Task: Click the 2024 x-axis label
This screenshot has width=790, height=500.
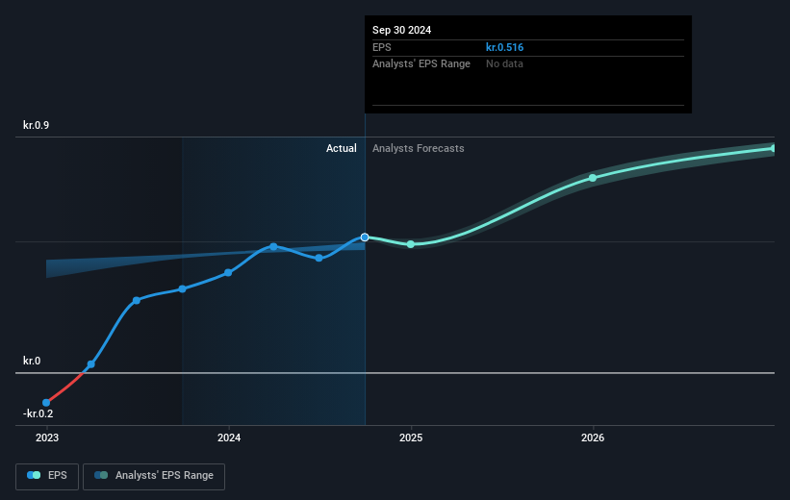Action: pyautogui.click(x=229, y=438)
